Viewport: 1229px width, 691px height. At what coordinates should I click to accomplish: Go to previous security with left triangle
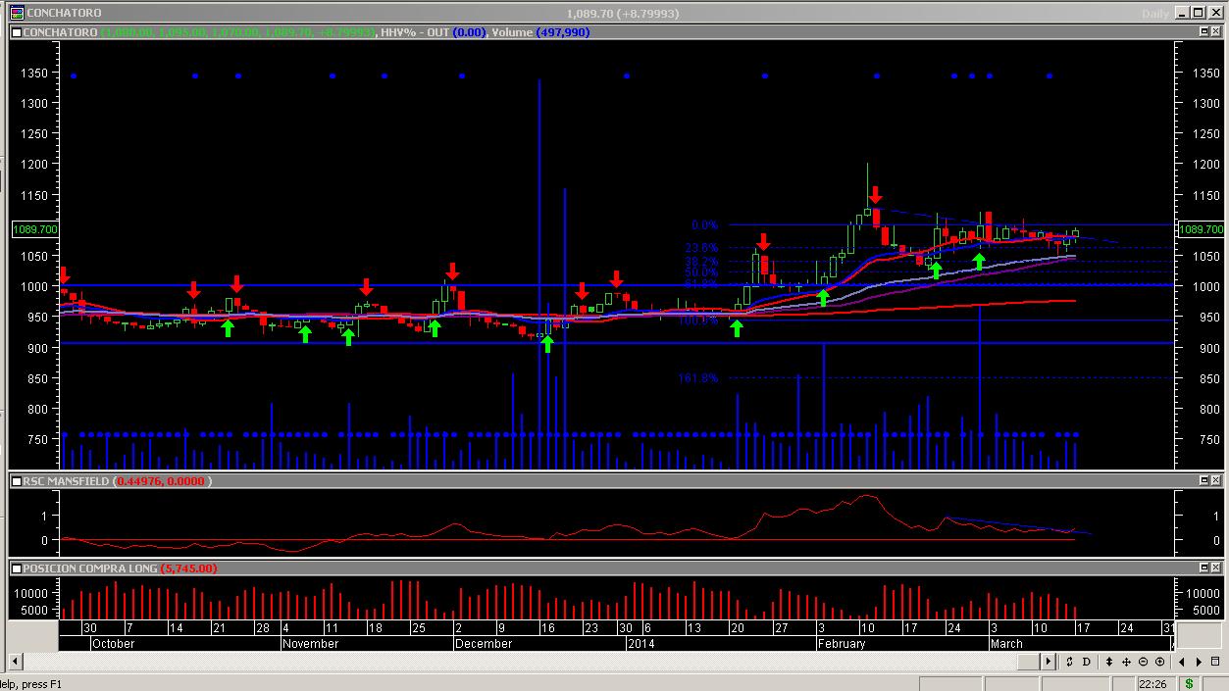1183,662
